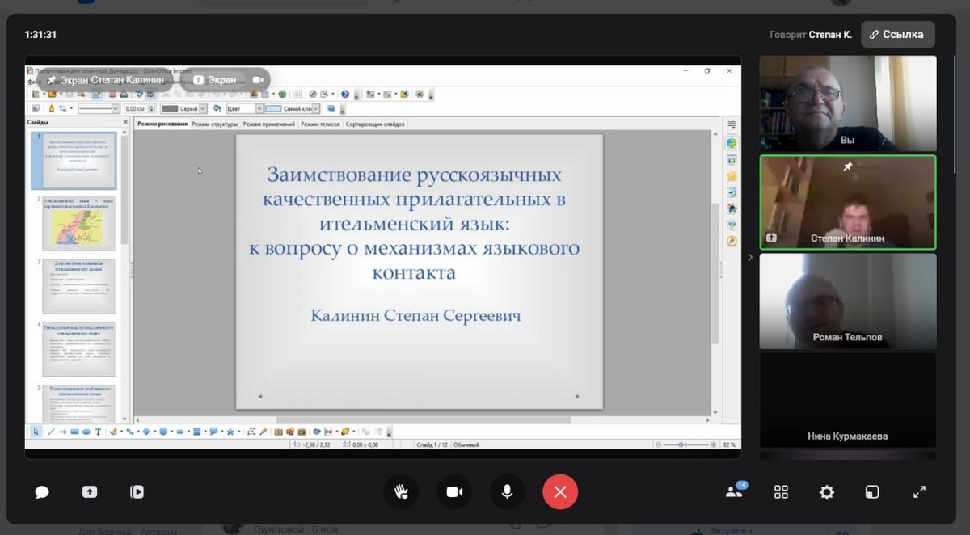Click the Help icon in Impress toolbar
970x535 pixels.
[x=345, y=94]
